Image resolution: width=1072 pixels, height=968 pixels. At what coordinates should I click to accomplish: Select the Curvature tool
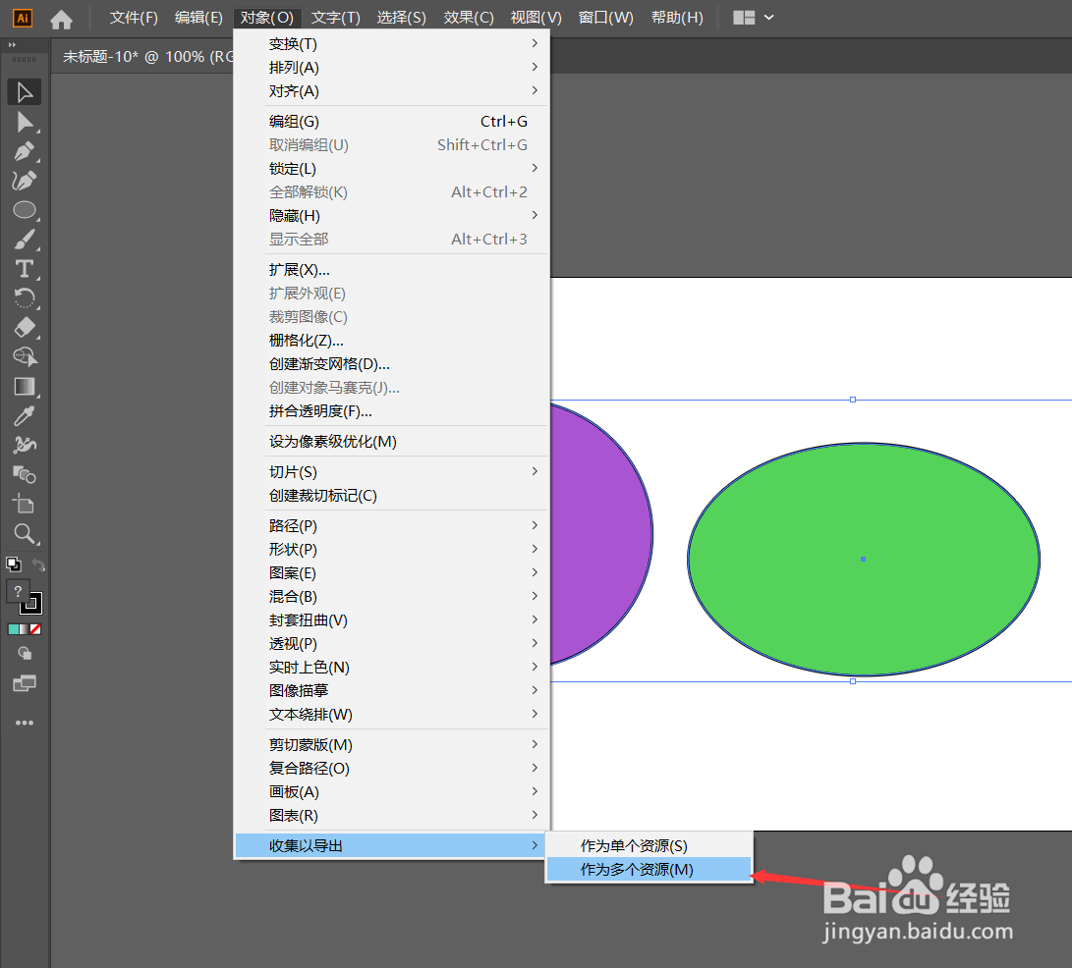point(25,181)
